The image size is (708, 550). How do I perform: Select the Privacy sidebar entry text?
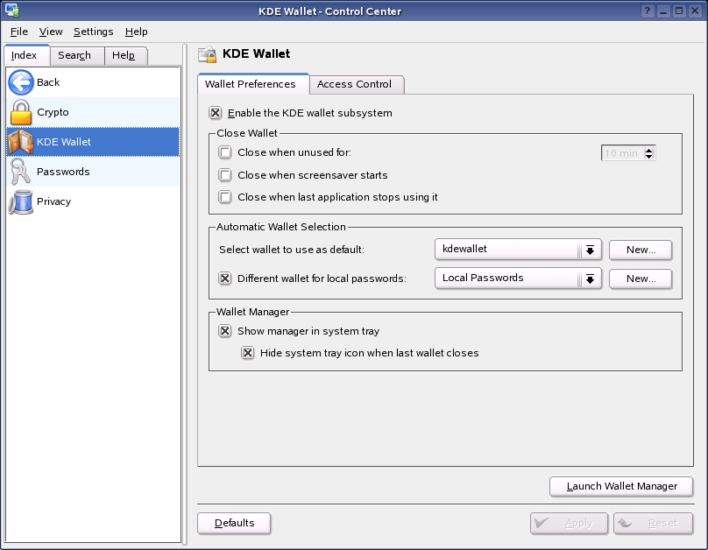(x=53, y=201)
